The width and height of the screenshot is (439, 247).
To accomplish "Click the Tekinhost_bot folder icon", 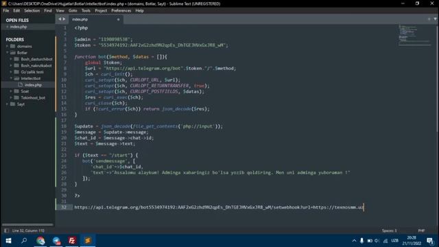I will [16, 97].
